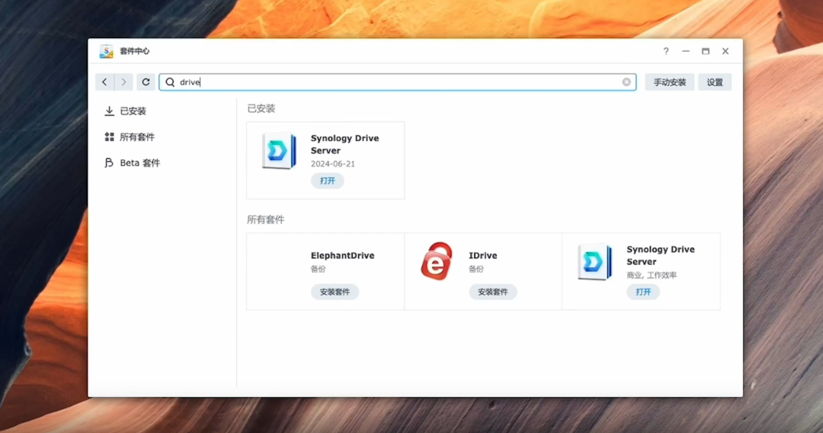
Task: Open the ElephantDrive package title
Action: coord(342,255)
